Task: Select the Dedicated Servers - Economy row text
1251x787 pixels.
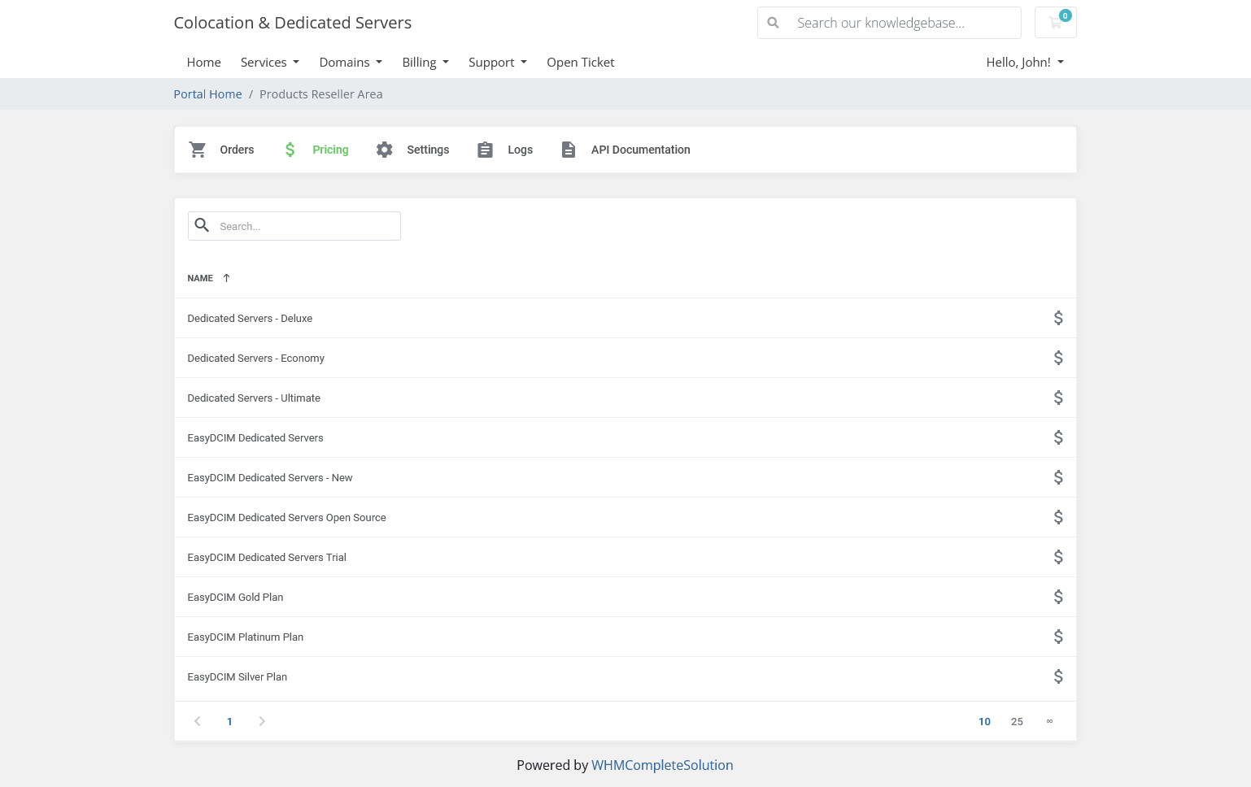Action: [255, 358]
